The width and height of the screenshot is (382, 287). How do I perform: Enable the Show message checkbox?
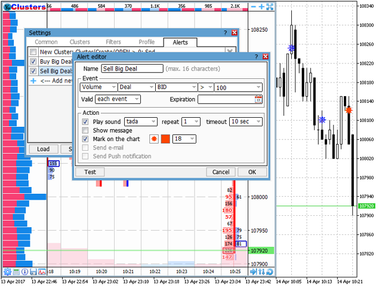pyautogui.click(x=85, y=130)
